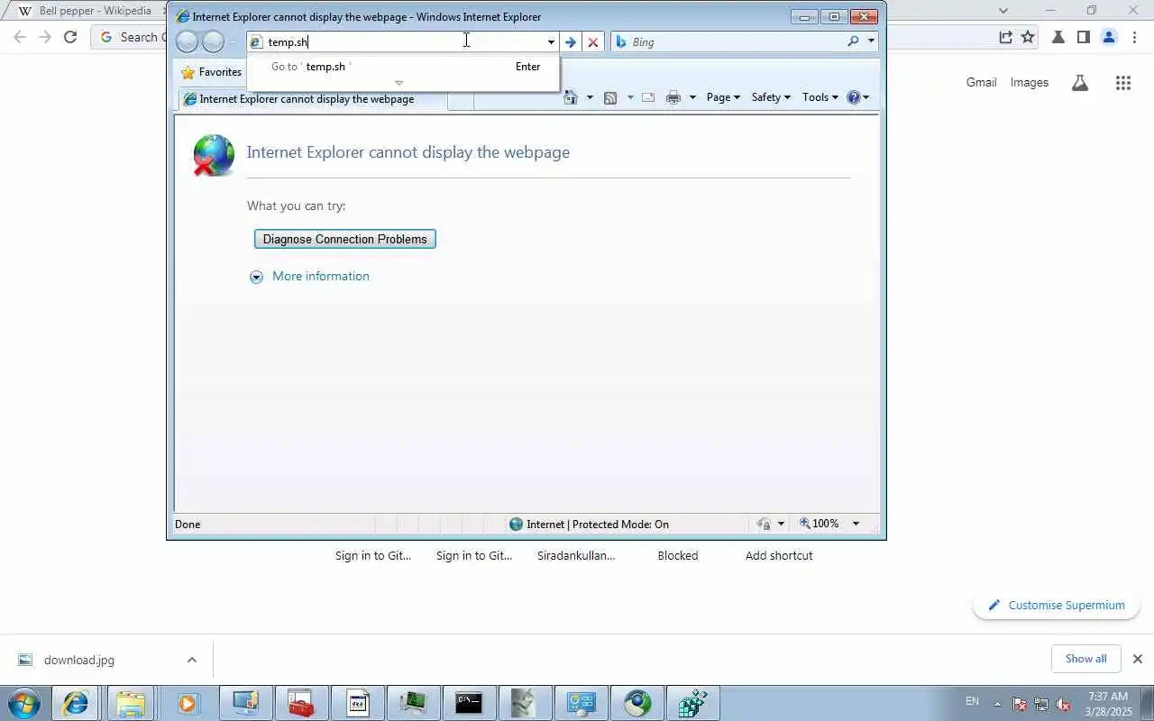Expand autocomplete list chevron under suggestion
This screenshot has height=721, width=1154.
[399, 83]
